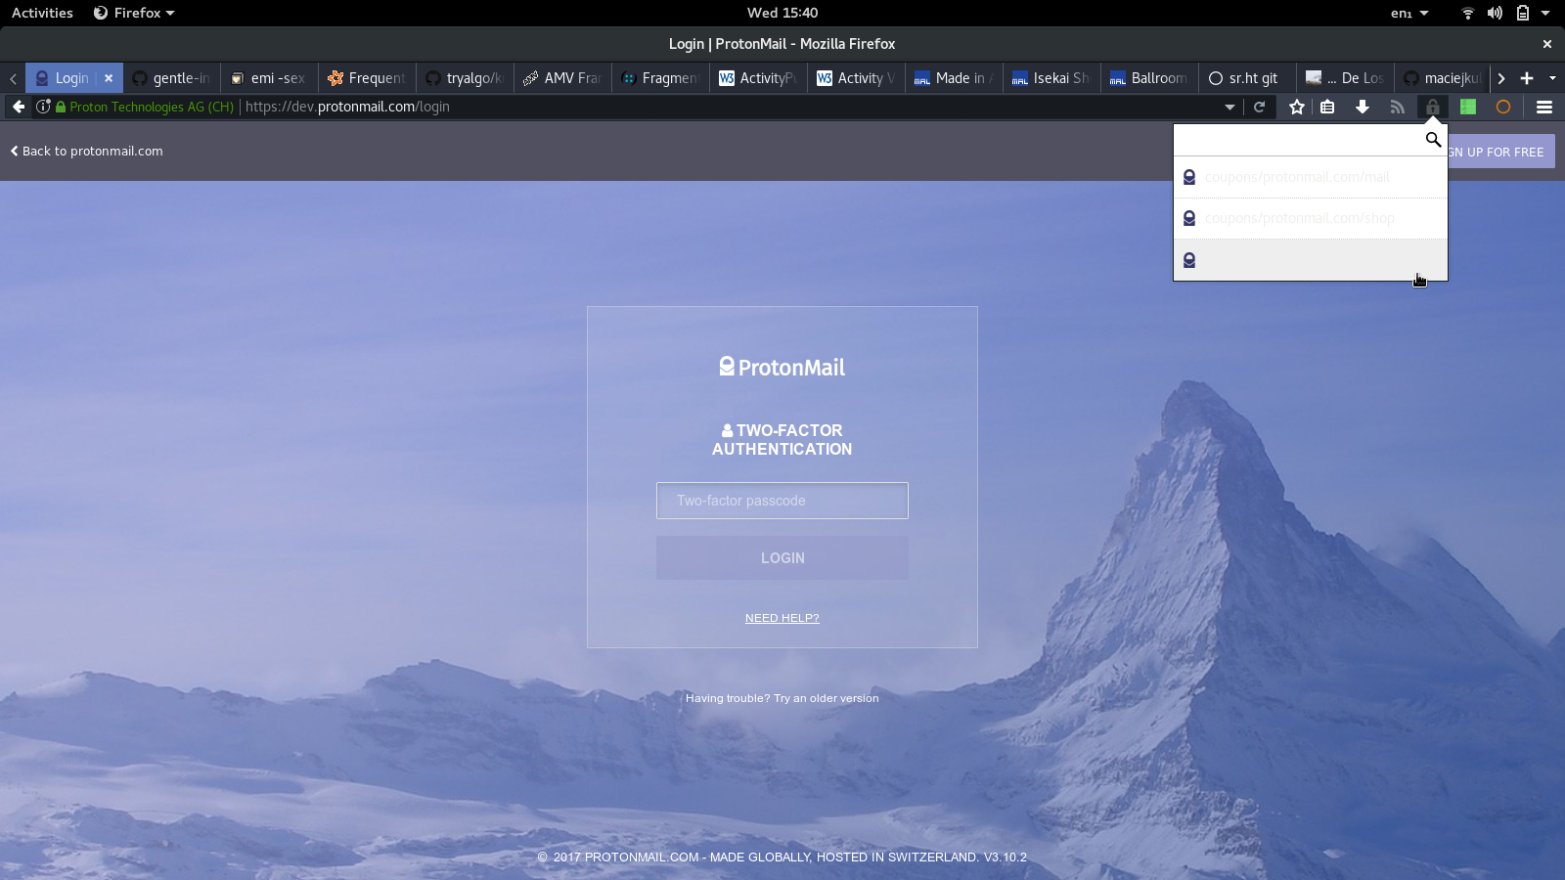The height and width of the screenshot is (880, 1565).
Task: Go Back to protonmail.com
Action: (86, 151)
